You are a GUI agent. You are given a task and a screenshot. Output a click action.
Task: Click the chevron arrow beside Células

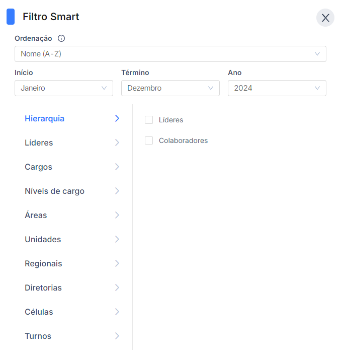tap(117, 312)
